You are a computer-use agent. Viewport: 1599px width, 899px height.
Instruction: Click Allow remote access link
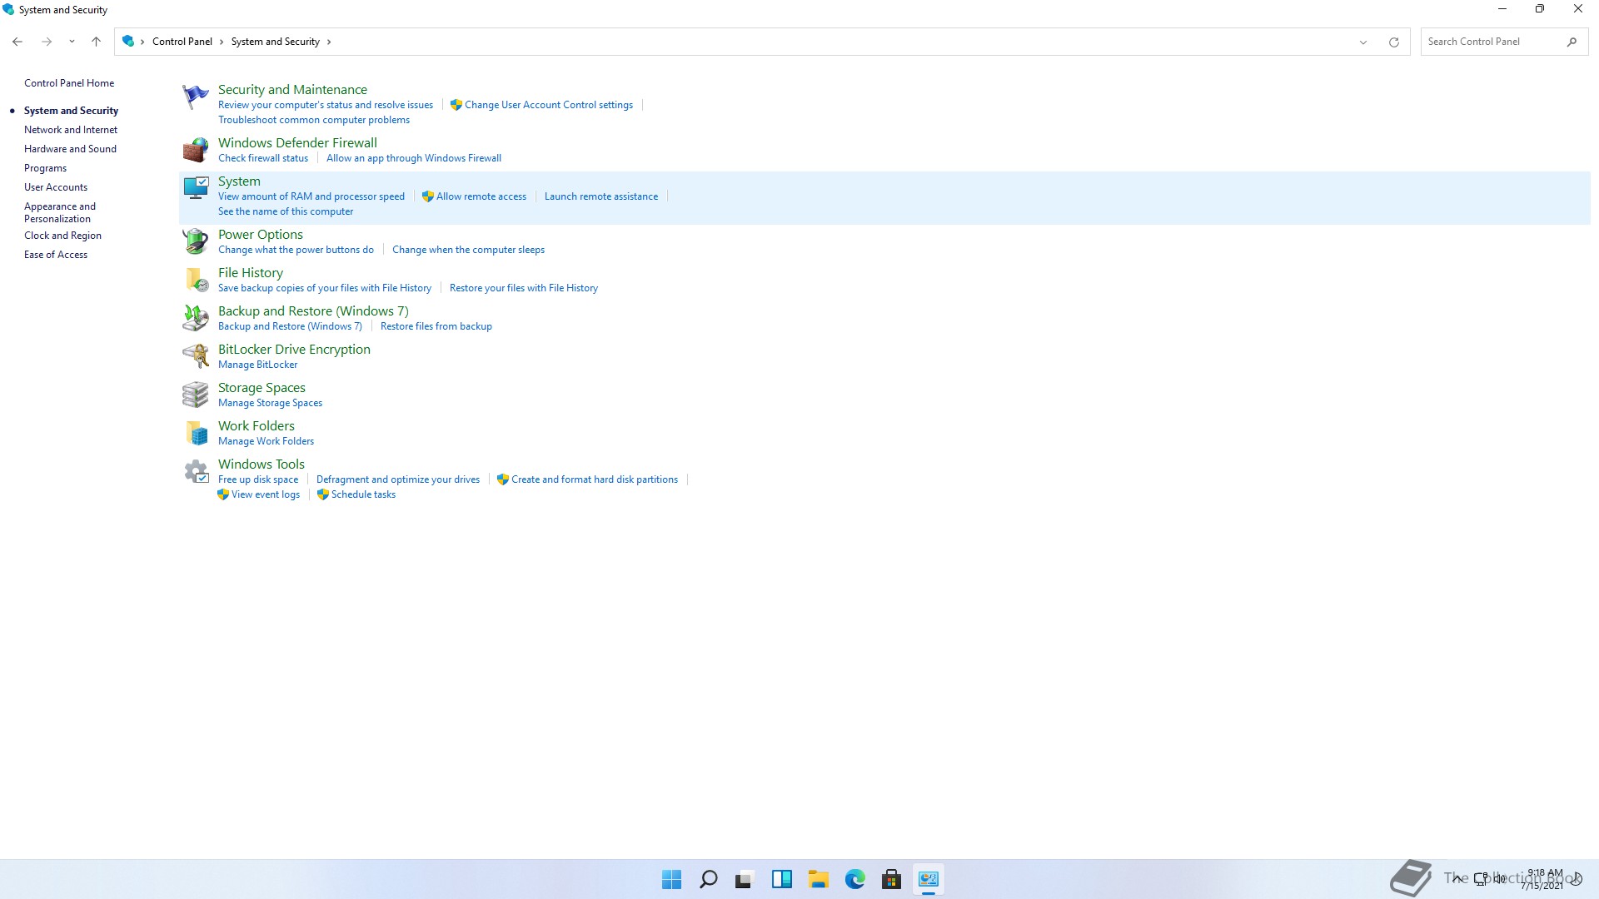coord(481,196)
